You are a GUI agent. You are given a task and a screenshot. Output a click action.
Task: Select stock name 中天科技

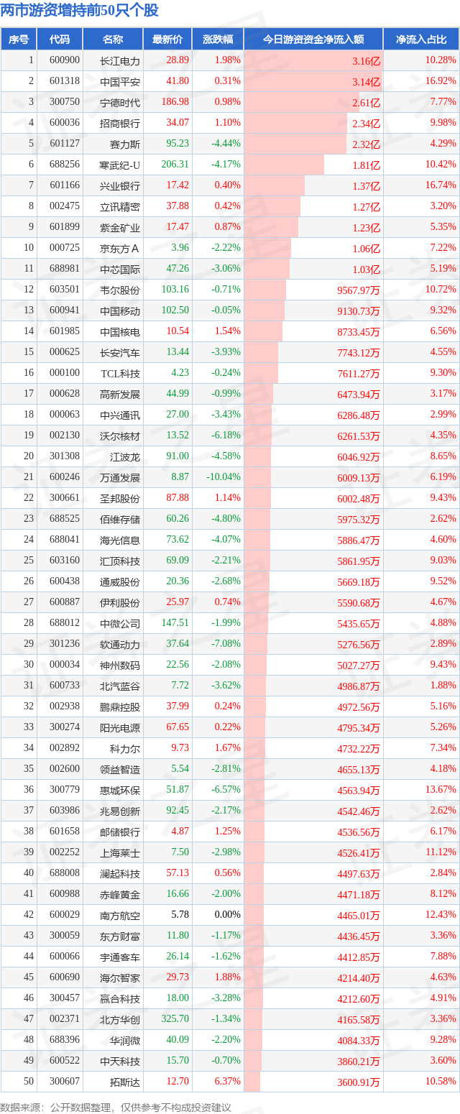[121, 1062]
